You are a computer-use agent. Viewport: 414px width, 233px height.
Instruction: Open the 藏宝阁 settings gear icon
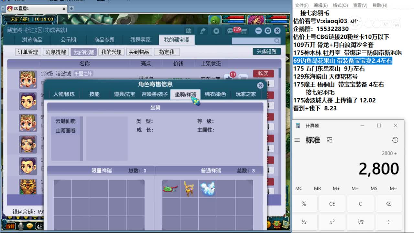[267, 31]
